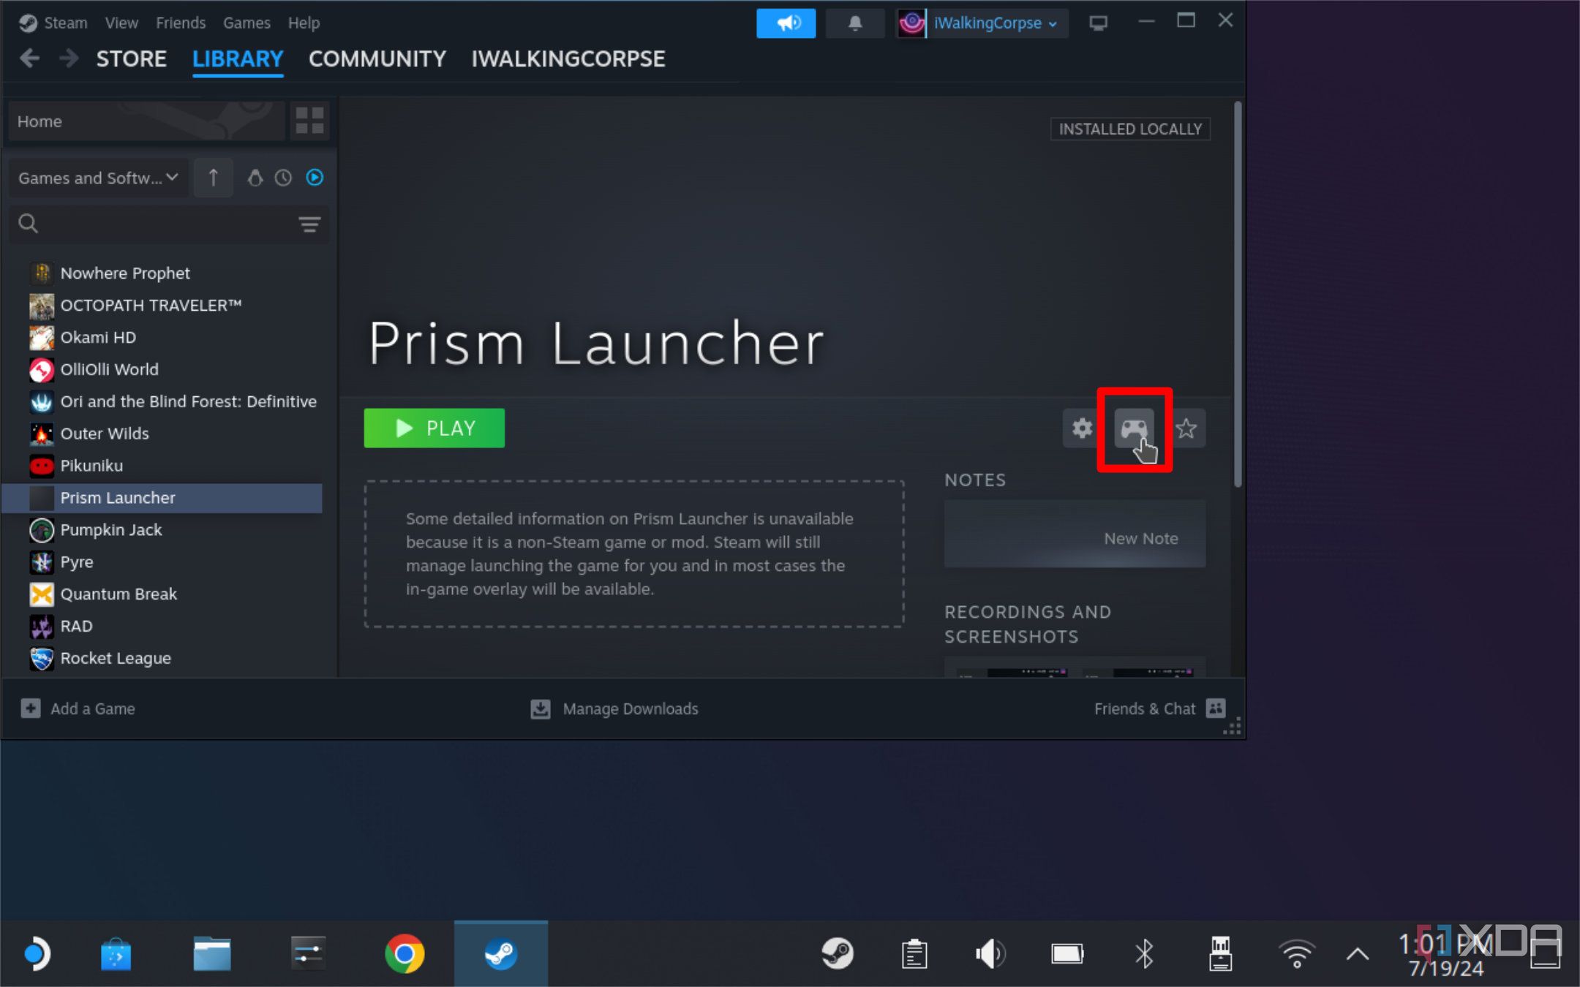Click the library search field
Viewport: 1580px width, 987px height.
168,224
